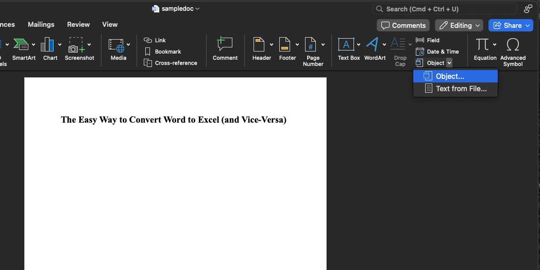Click the Media icon

click(x=116, y=45)
